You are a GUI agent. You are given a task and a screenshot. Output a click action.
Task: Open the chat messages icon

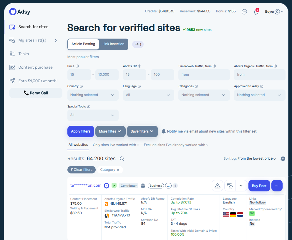[x=244, y=12]
